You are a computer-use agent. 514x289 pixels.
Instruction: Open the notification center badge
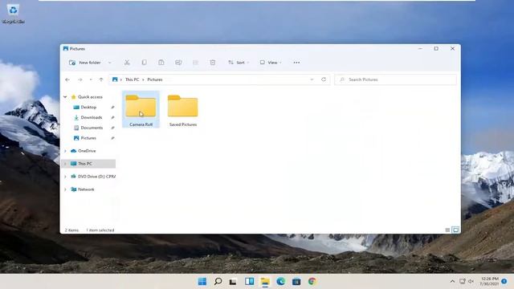coord(504,281)
